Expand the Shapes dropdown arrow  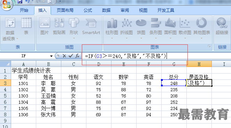click(x=74, y=39)
